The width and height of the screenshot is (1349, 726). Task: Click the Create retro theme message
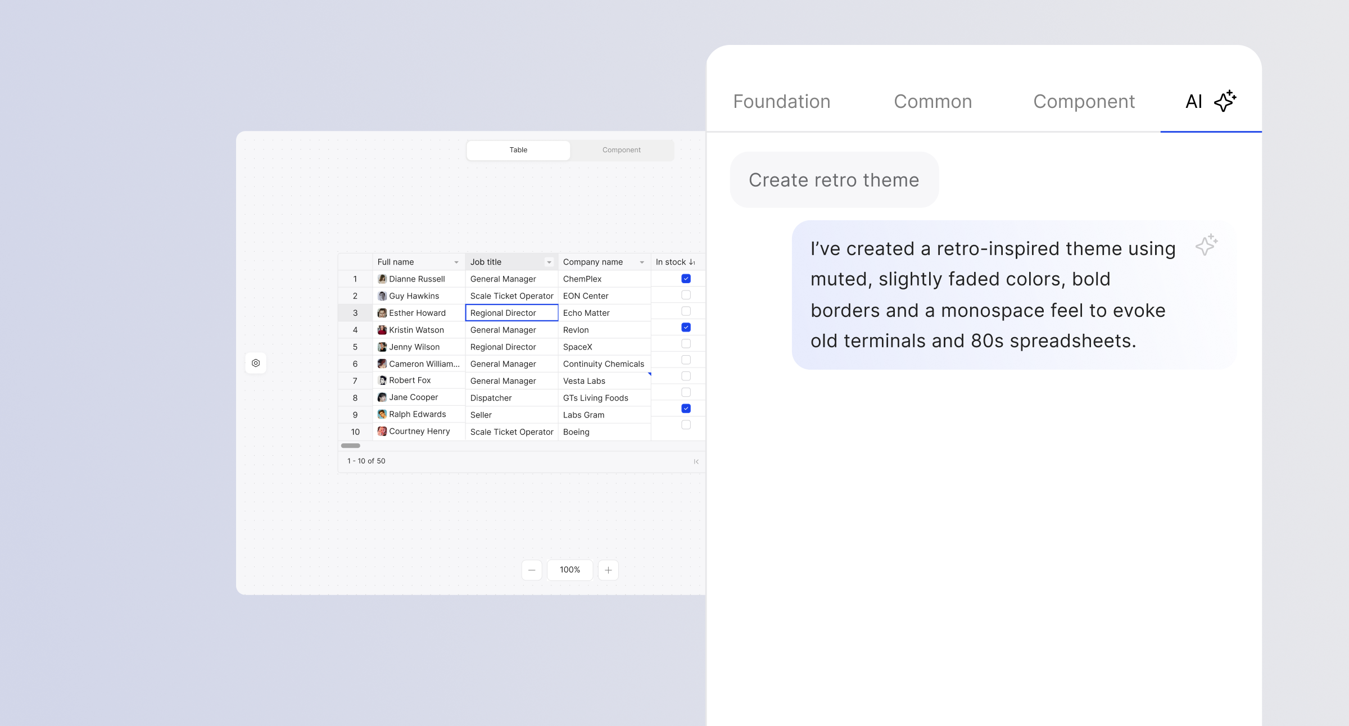pos(834,180)
